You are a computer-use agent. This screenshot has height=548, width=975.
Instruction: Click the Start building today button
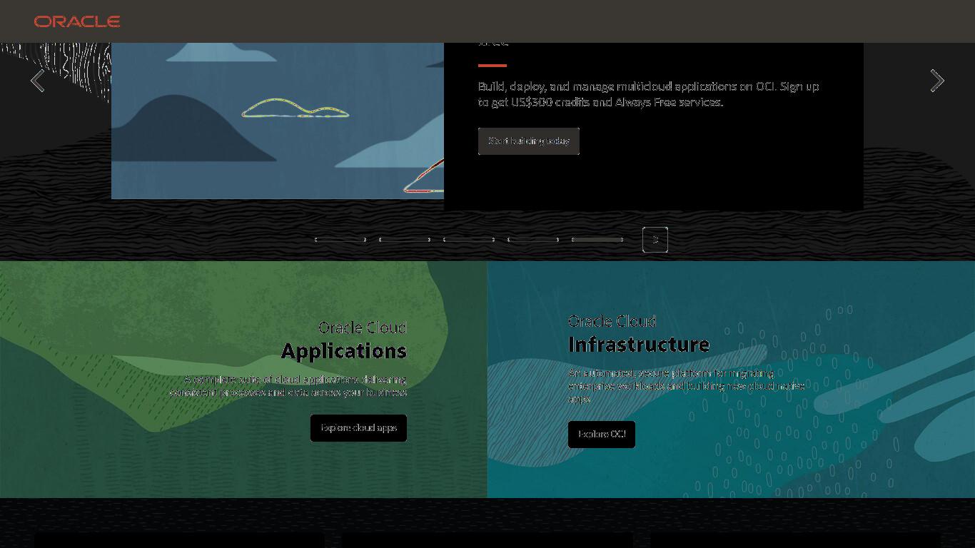tap(529, 141)
